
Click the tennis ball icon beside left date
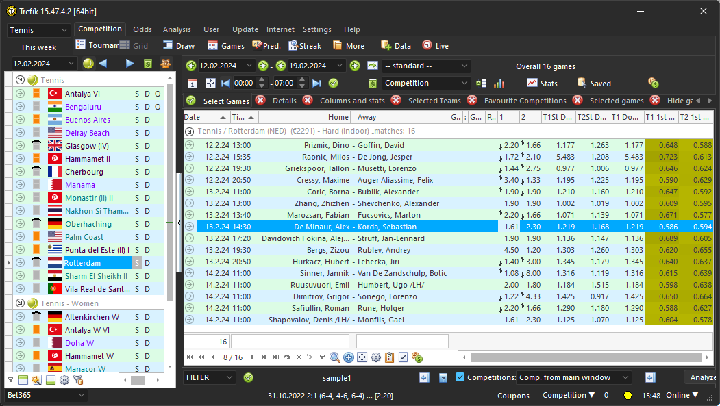(88, 64)
